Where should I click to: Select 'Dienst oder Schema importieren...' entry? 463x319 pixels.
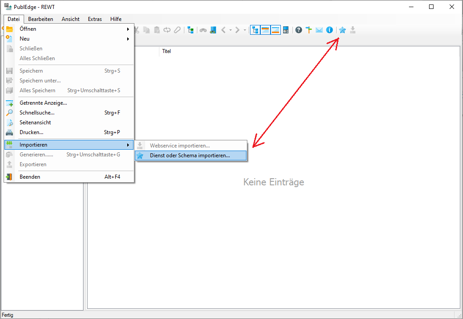(190, 155)
